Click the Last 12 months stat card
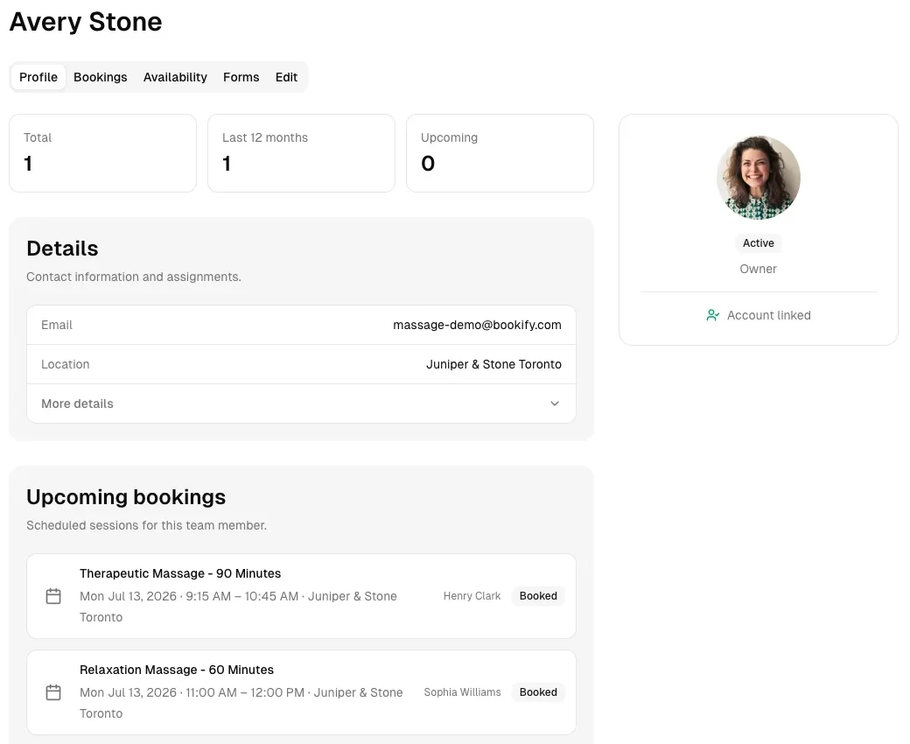This screenshot has height=744, width=910. click(x=301, y=153)
